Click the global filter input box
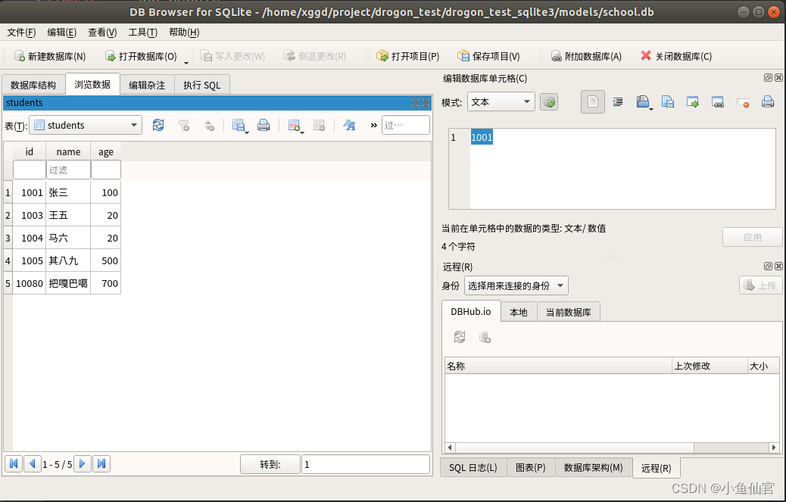The image size is (786, 502). [406, 125]
